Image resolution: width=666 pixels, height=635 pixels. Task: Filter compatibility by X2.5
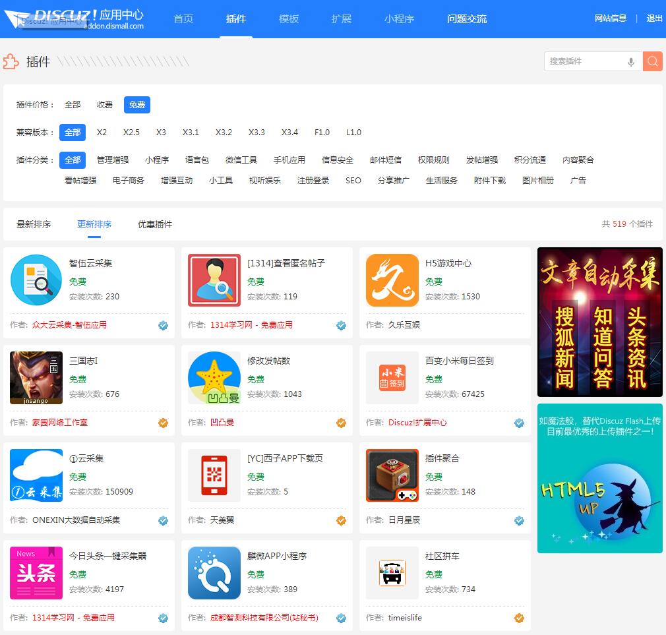[x=131, y=133]
